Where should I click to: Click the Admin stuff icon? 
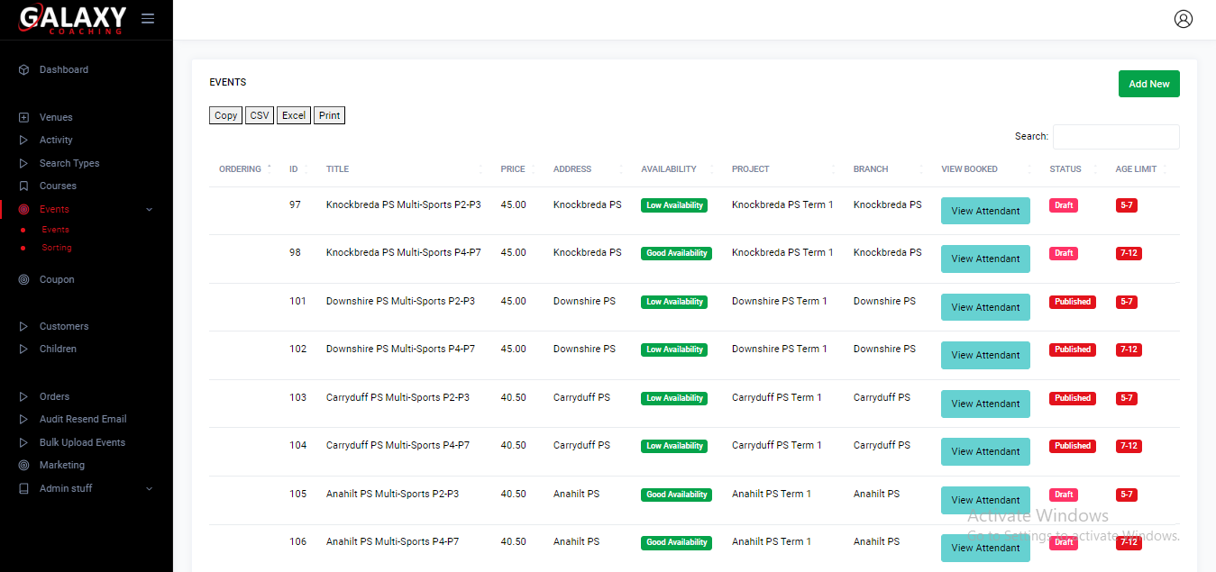23,489
